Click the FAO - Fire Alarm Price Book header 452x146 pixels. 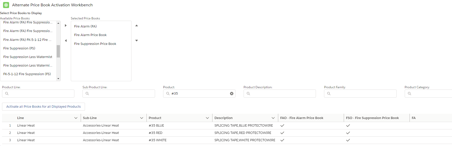pyautogui.click(x=302, y=118)
